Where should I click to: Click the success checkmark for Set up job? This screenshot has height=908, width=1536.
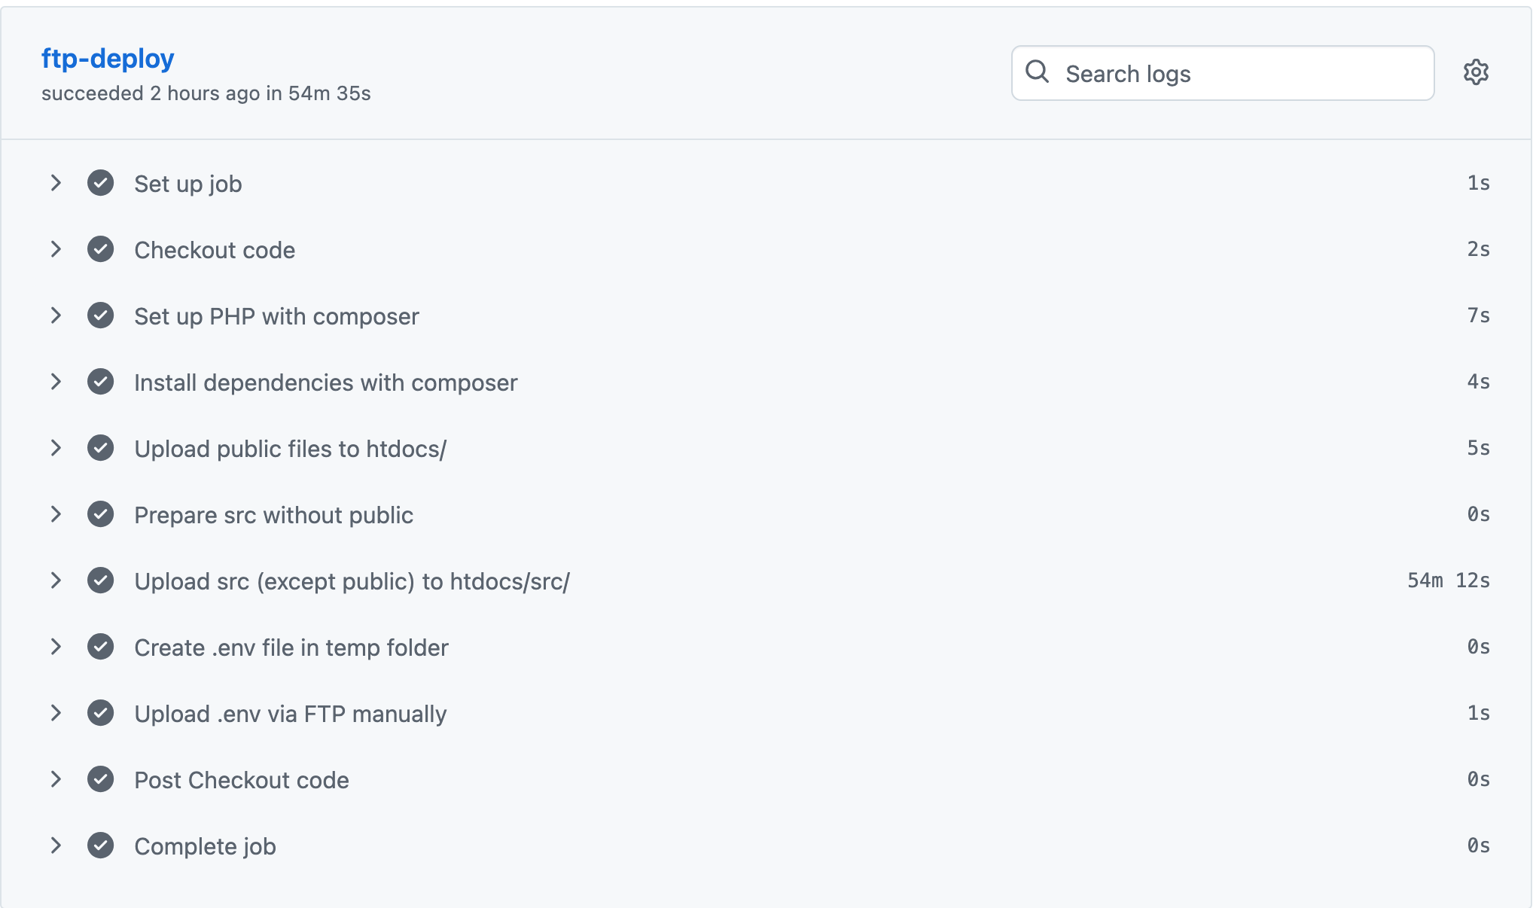tap(100, 183)
